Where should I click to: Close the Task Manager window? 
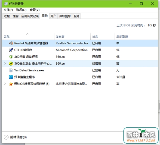[x=152, y=4]
